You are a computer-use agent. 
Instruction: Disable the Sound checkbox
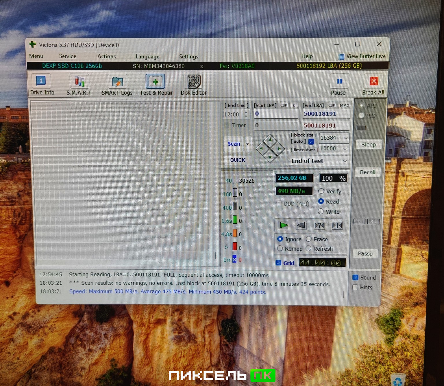click(x=355, y=277)
